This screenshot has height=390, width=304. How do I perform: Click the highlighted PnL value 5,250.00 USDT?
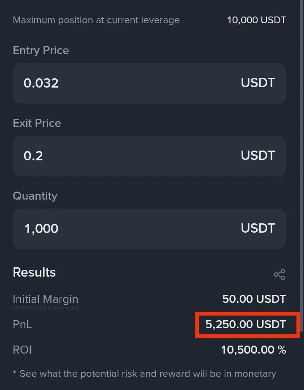[x=246, y=324]
